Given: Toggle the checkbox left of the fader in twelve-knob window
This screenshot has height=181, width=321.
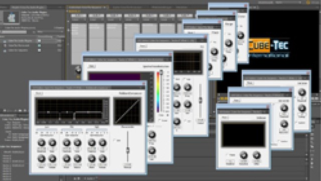Looking at the screenshot, I should tap(114, 140).
